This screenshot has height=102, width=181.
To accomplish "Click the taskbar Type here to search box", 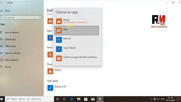I will point(29,99).
